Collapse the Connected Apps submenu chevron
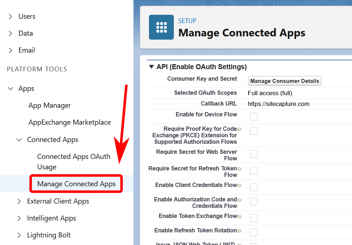Screen dimensions: 352x245 tap(19, 139)
